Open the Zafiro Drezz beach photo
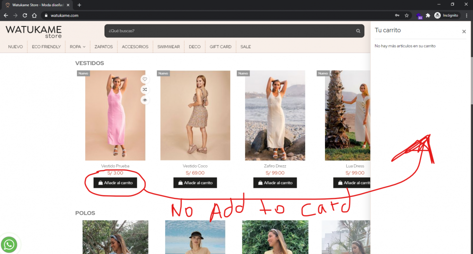Screen dimensions: 473x254 pos(275,115)
